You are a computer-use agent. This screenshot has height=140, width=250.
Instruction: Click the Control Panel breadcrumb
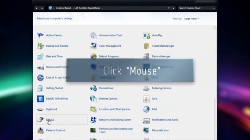pyautogui.click(x=63, y=8)
